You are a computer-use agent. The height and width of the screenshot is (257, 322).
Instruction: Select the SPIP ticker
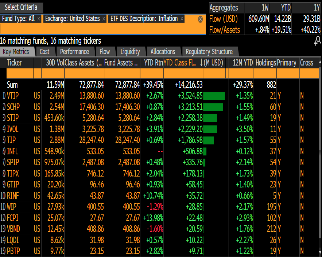[13, 162]
